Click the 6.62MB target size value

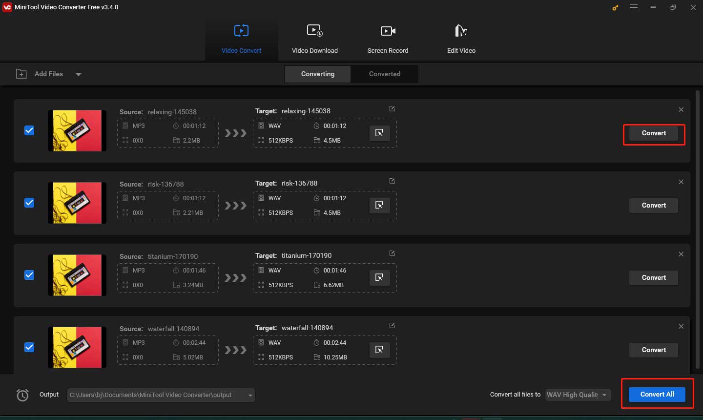[333, 285]
